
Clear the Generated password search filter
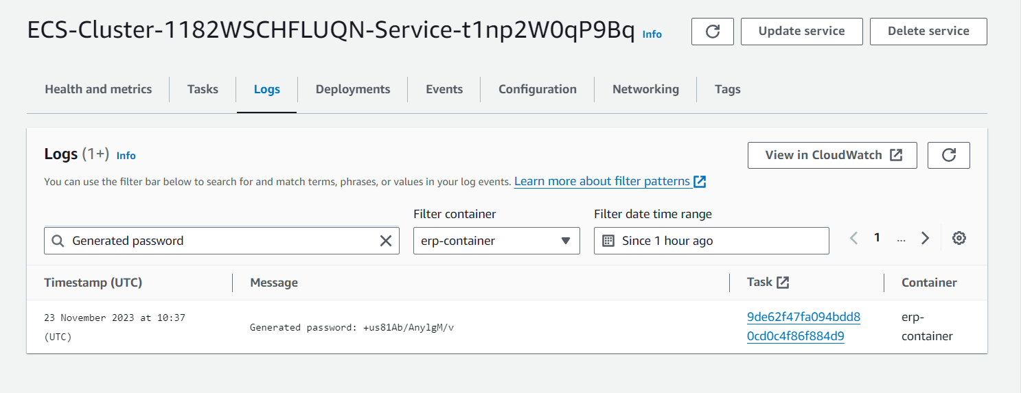386,241
